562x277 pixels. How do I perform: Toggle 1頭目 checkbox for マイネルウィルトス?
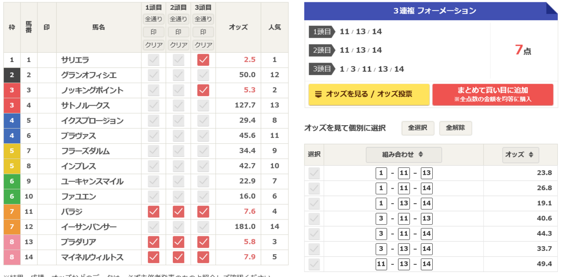click(x=154, y=257)
